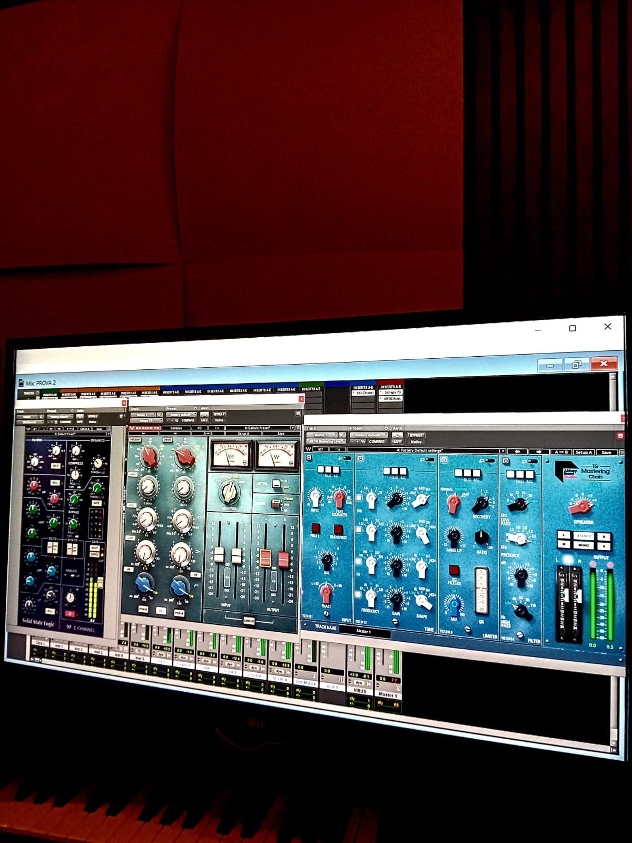Toggle the TRANSPOSE red button
Image resolution: width=632 pixels, height=843 pixels.
339,528
